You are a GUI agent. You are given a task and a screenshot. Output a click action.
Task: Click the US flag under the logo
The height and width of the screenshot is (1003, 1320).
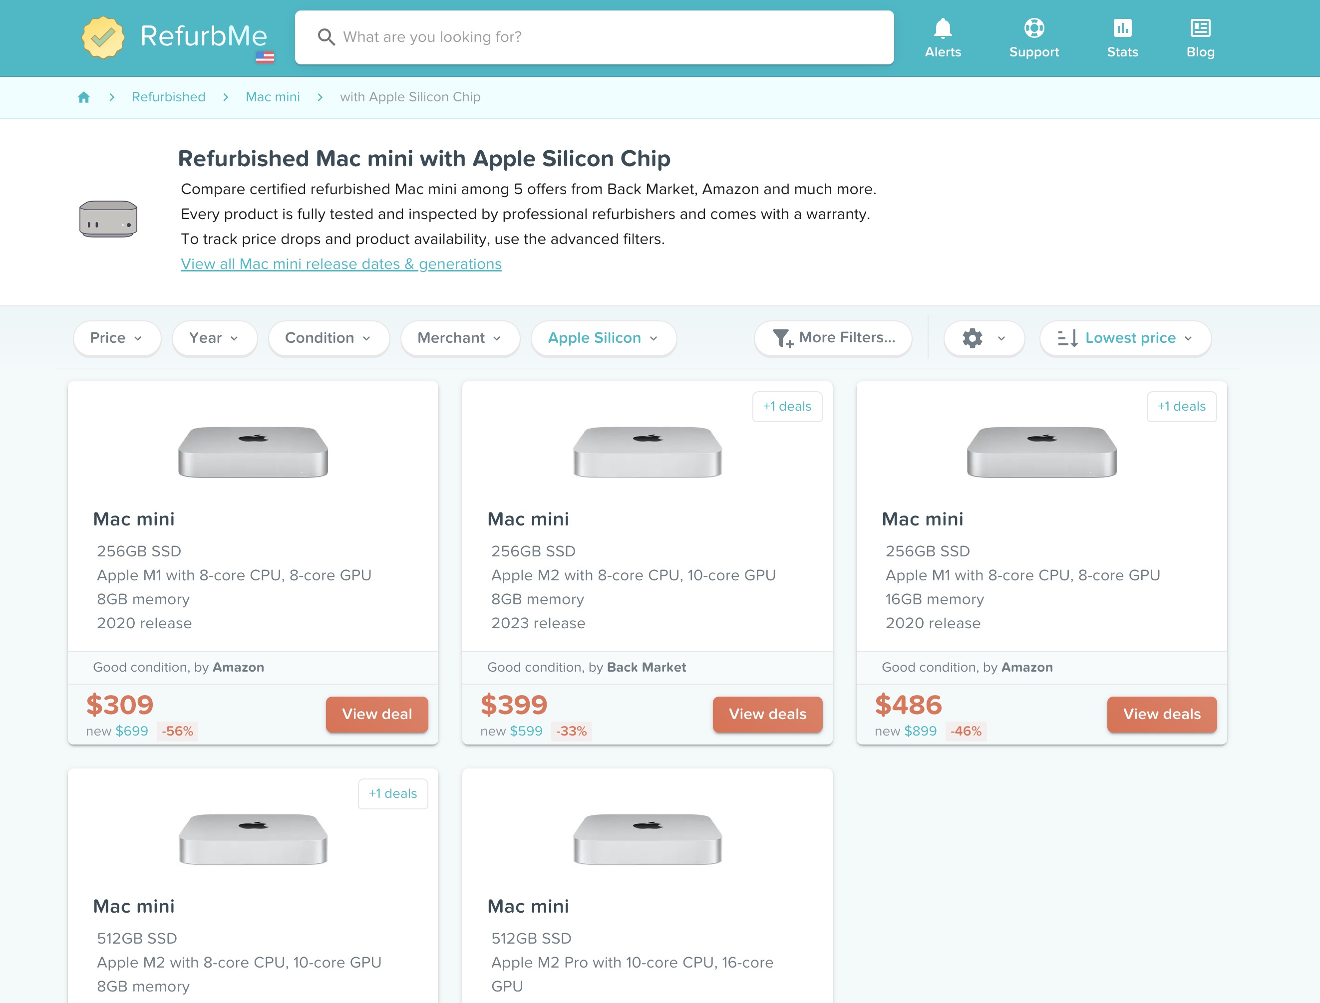(265, 57)
